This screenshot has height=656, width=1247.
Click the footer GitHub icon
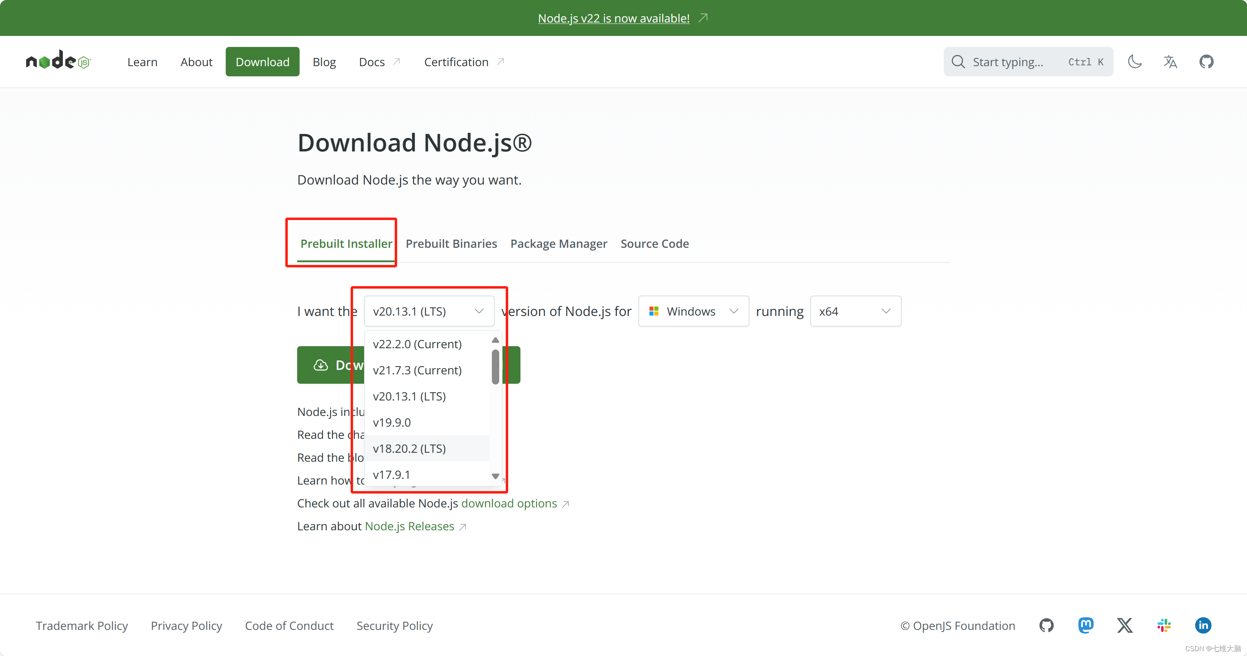tap(1046, 625)
